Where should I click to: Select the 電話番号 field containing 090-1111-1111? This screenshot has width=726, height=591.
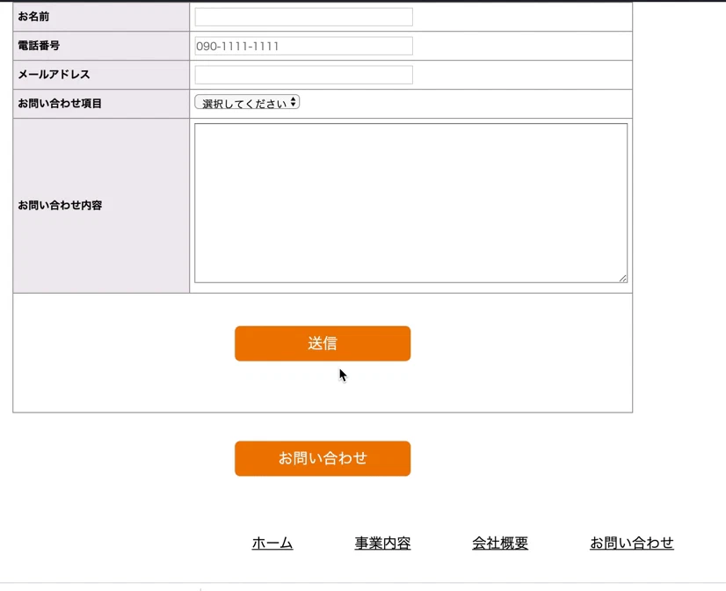click(x=303, y=45)
